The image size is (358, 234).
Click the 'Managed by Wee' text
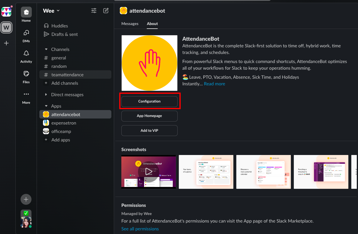tap(136, 213)
